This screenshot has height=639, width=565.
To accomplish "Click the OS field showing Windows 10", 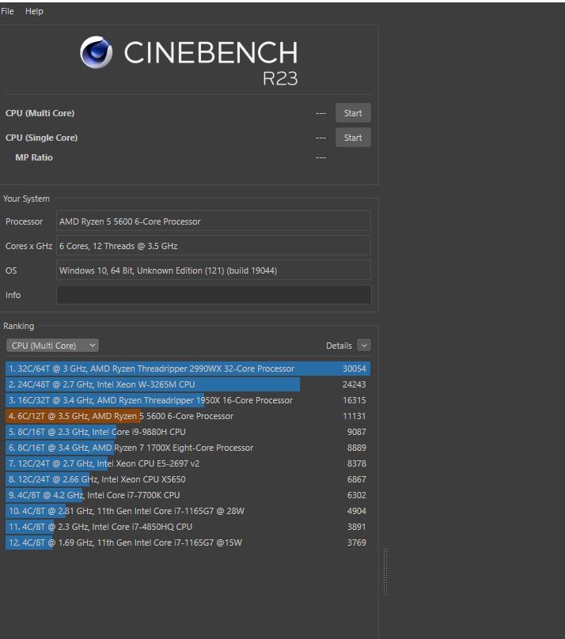I will pyautogui.click(x=214, y=270).
